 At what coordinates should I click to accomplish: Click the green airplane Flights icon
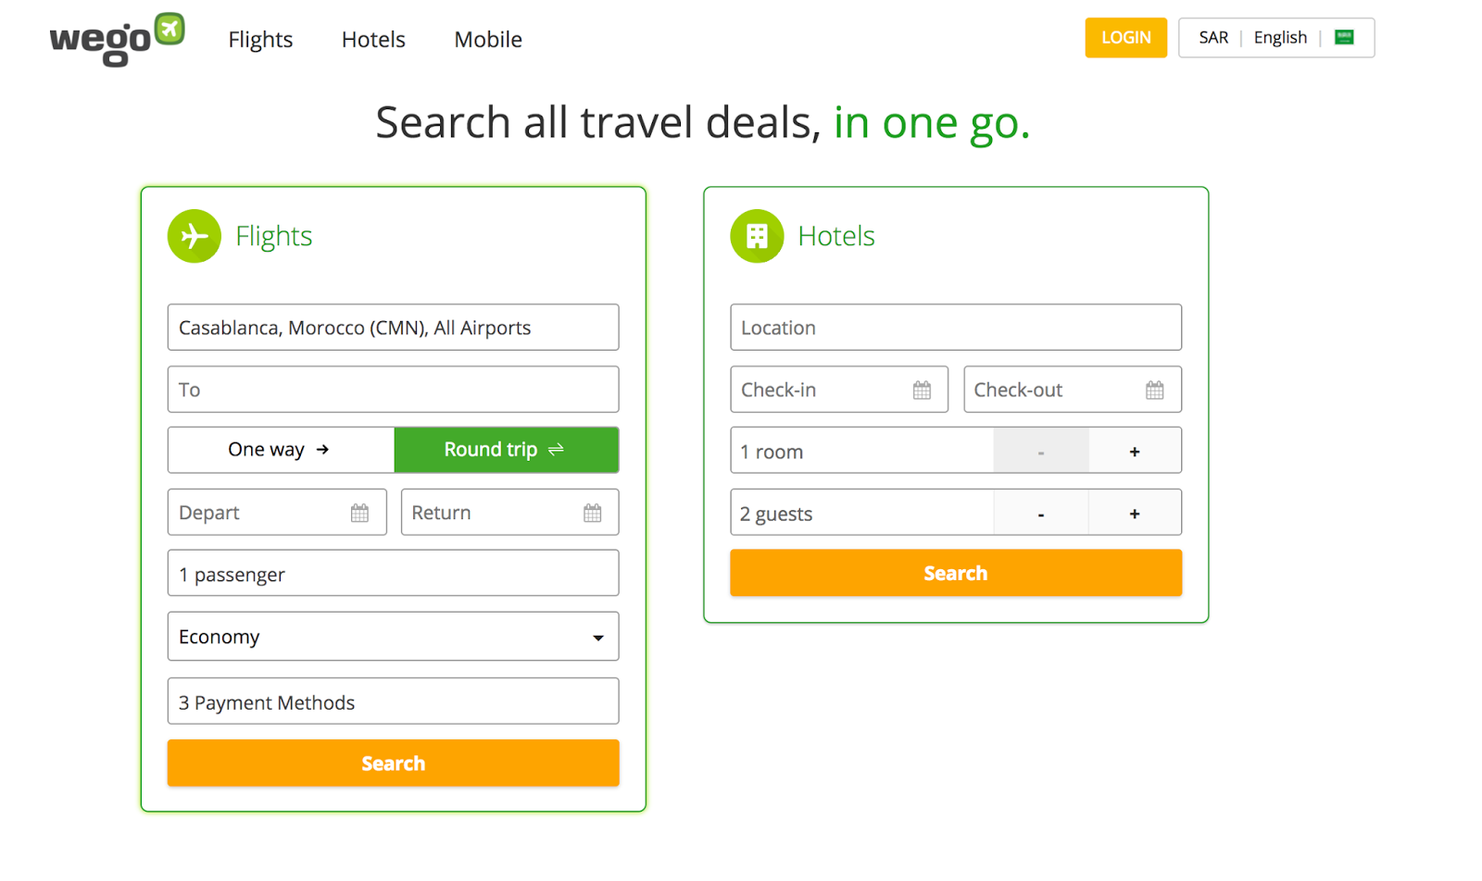(x=195, y=236)
